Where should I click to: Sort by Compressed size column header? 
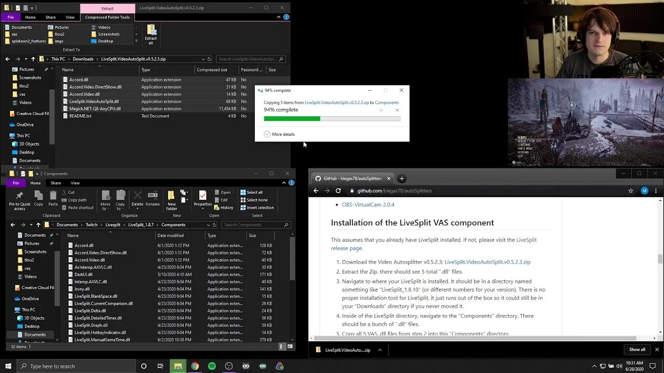[212, 69]
